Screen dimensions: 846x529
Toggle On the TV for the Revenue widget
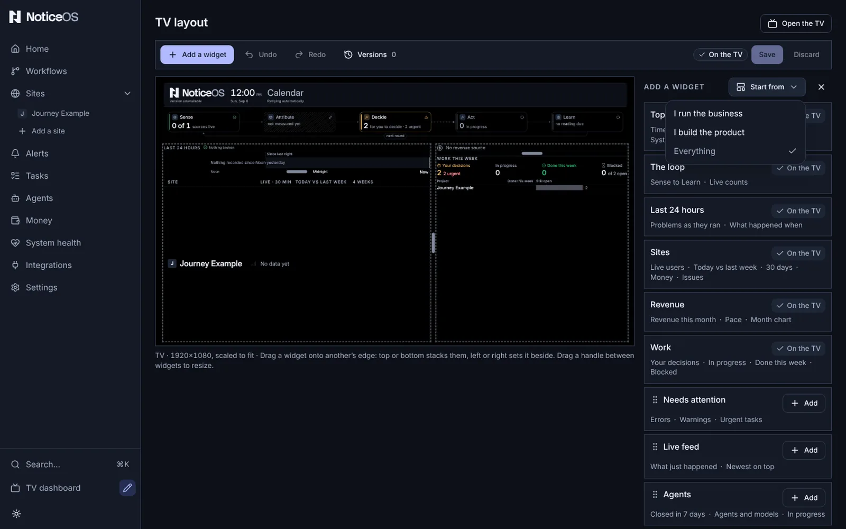pyautogui.click(x=798, y=305)
